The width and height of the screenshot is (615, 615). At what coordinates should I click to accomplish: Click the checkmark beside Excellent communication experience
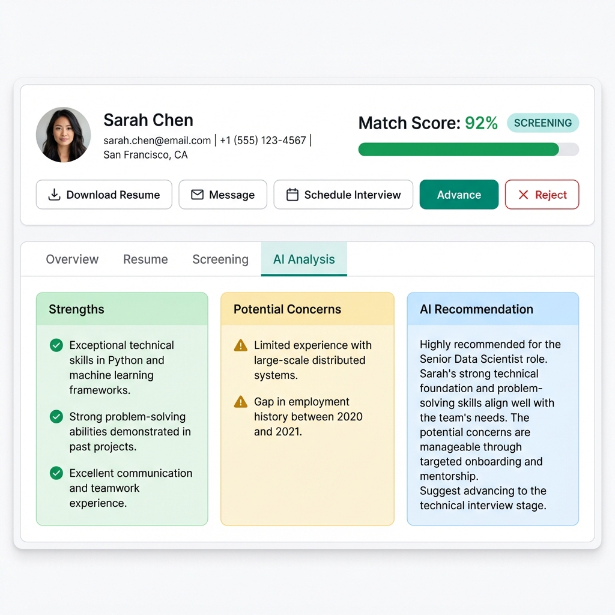pos(56,473)
